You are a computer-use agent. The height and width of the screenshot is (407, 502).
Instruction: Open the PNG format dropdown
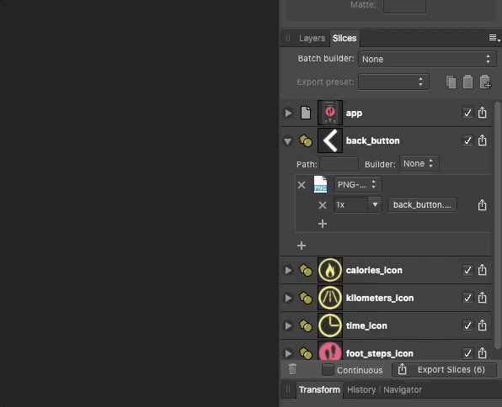(x=358, y=184)
